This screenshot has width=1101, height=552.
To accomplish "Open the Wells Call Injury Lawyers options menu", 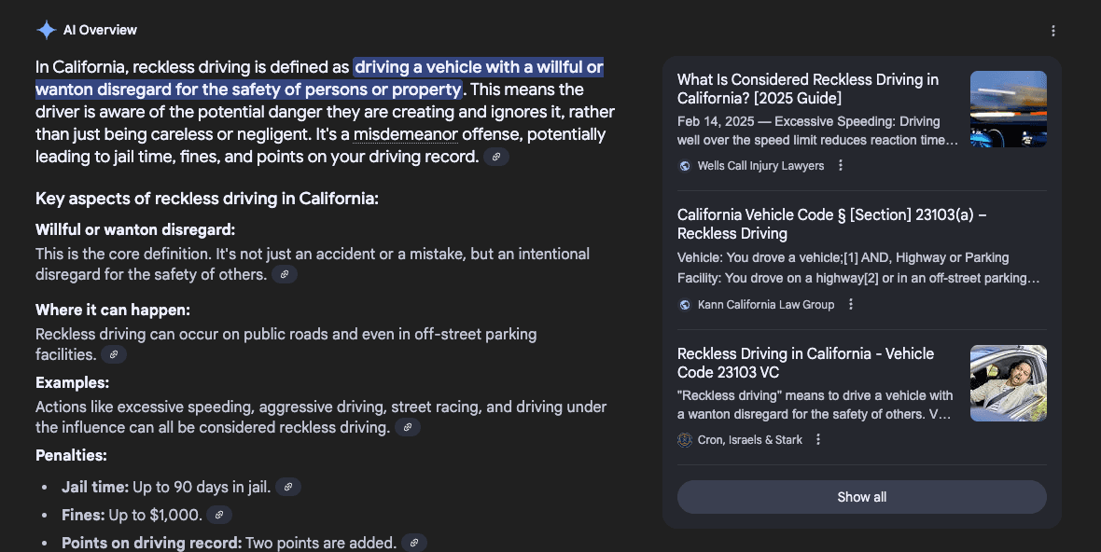I will coord(841,166).
